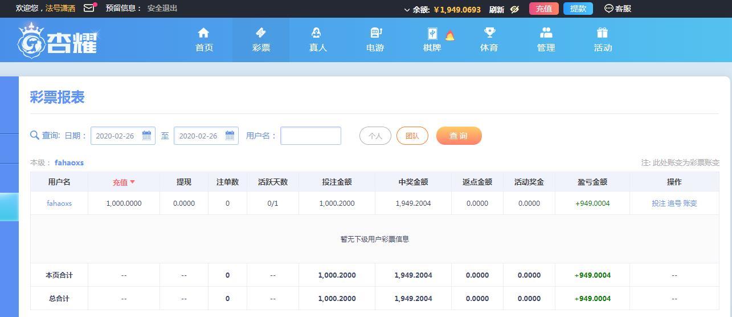This screenshot has height=317, width=732.
Task: Click the 首页 home icon
Action: pos(203,33)
